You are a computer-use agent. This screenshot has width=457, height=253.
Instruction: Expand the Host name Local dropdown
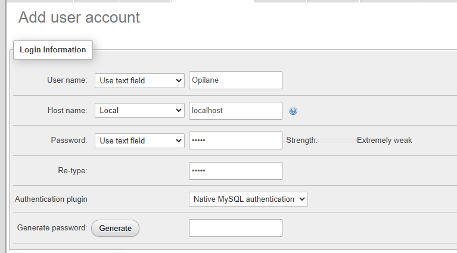tap(139, 110)
